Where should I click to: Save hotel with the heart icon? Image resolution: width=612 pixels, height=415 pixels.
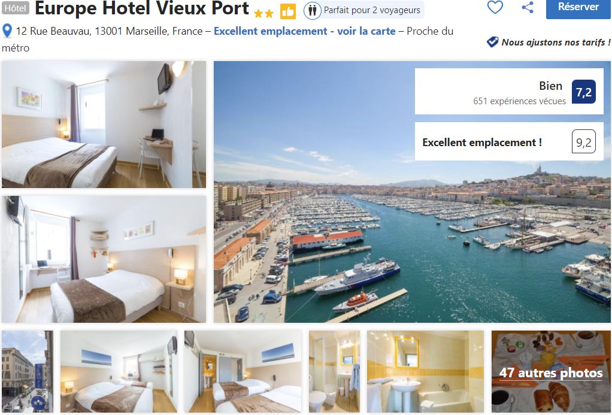[x=495, y=7]
